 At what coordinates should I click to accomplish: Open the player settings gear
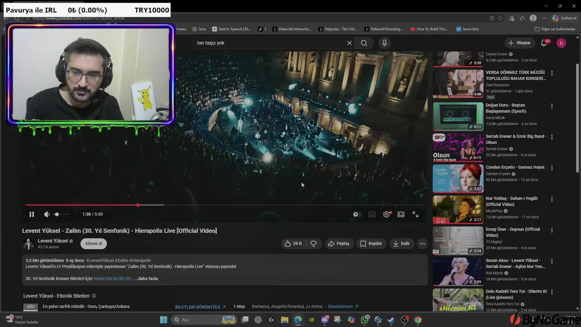click(x=386, y=214)
